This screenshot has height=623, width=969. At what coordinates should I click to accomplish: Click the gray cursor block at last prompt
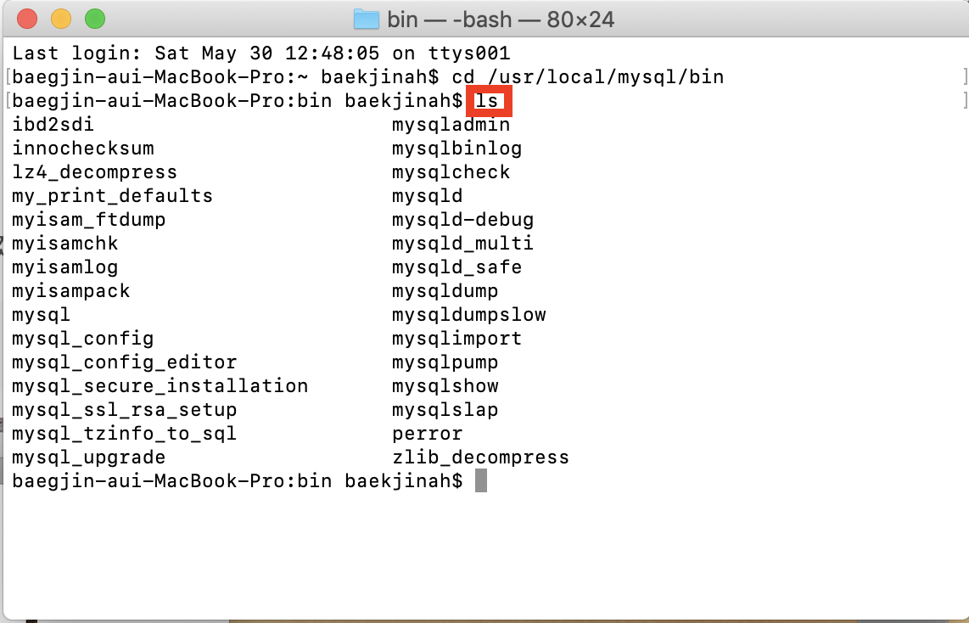tap(481, 481)
